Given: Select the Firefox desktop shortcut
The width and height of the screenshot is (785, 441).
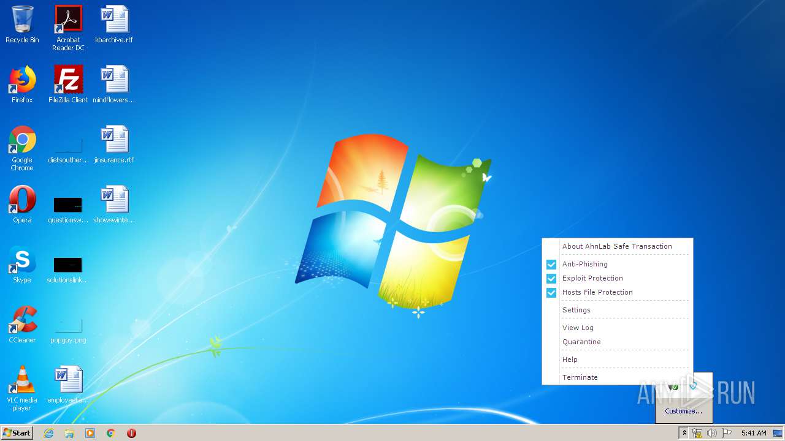Looking at the screenshot, I should tap(22, 85).
